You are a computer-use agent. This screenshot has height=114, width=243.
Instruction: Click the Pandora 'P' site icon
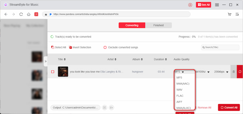[50, 14]
